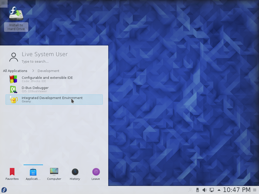259x194 pixels.
Task: Open the volume speaker icon in the system tray
Action: pos(204,190)
